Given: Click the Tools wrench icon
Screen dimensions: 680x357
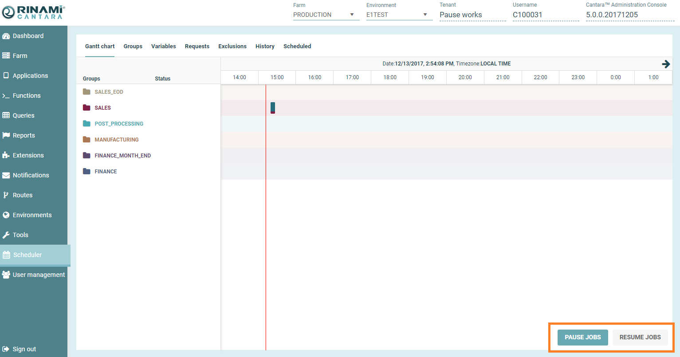Looking at the screenshot, I should click(x=6, y=235).
